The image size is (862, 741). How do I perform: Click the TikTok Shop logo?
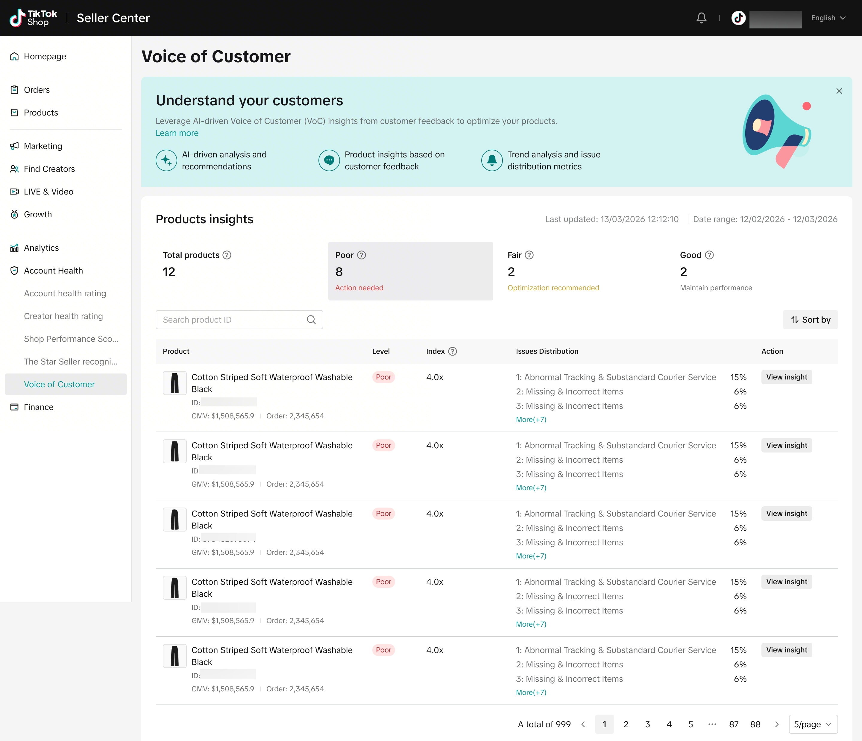pyautogui.click(x=33, y=18)
